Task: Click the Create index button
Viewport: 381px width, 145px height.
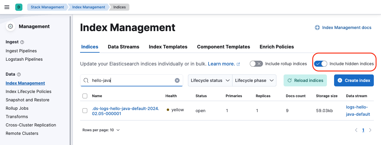Action: pyautogui.click(x=354, y=80)
